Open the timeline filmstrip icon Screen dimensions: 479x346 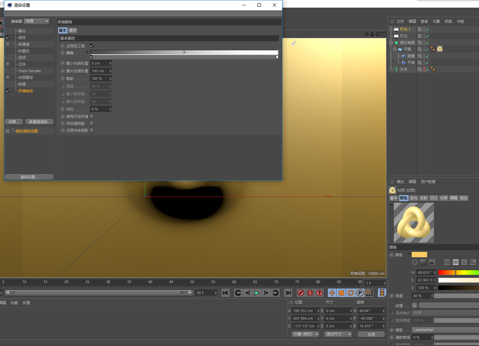(x=382, y=293)
